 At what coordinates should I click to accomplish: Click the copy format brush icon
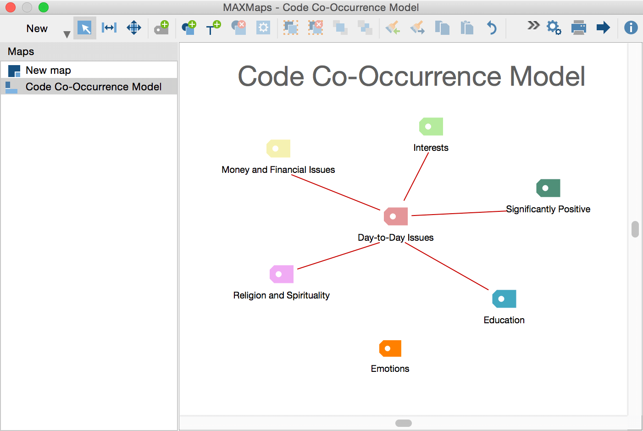[393, 28]
